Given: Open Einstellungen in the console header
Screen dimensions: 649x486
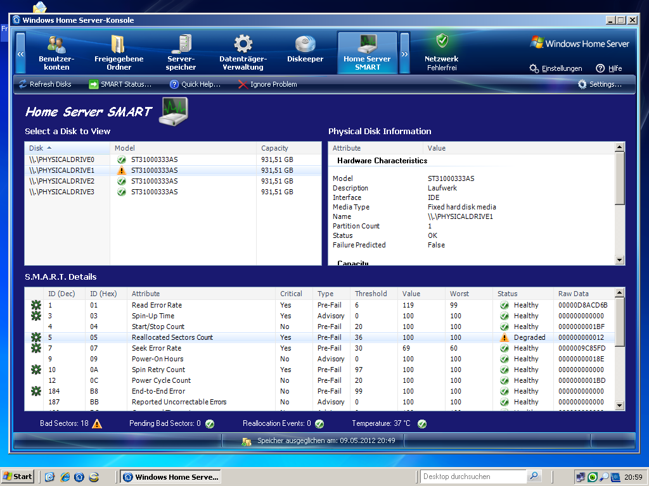Looking at the screenshot, I should tap(556, 68).
